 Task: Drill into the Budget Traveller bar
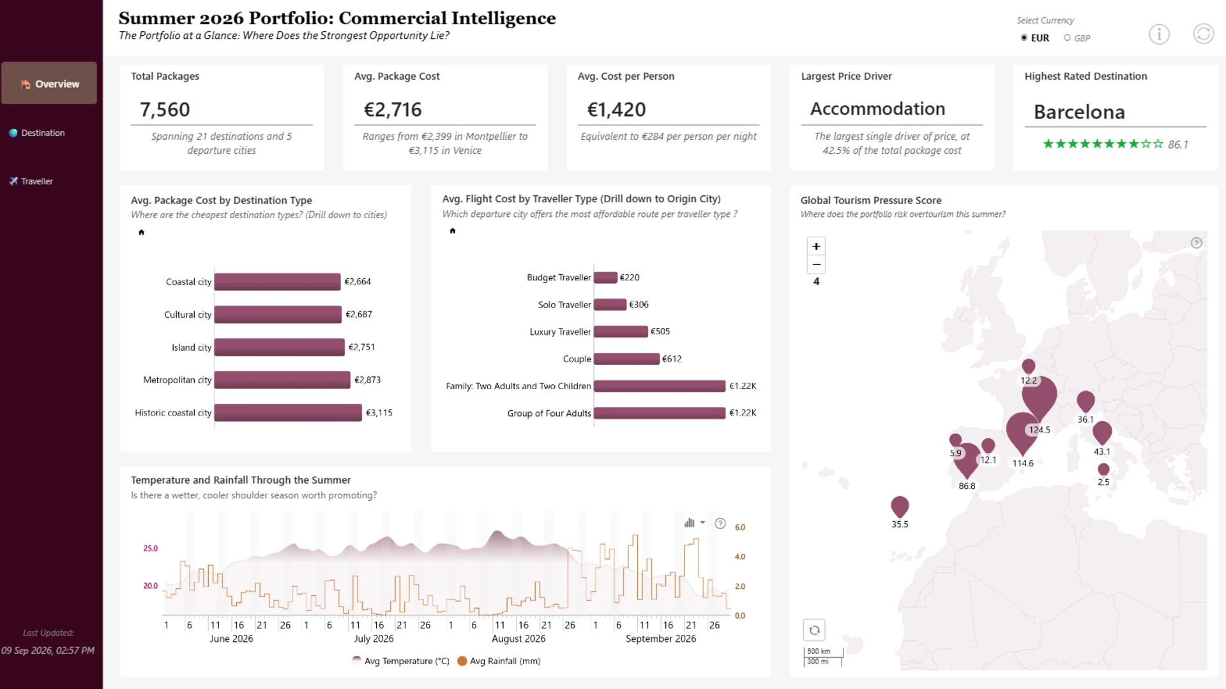(605, 278)
